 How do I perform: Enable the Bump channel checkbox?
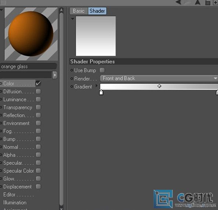[38, 139]
